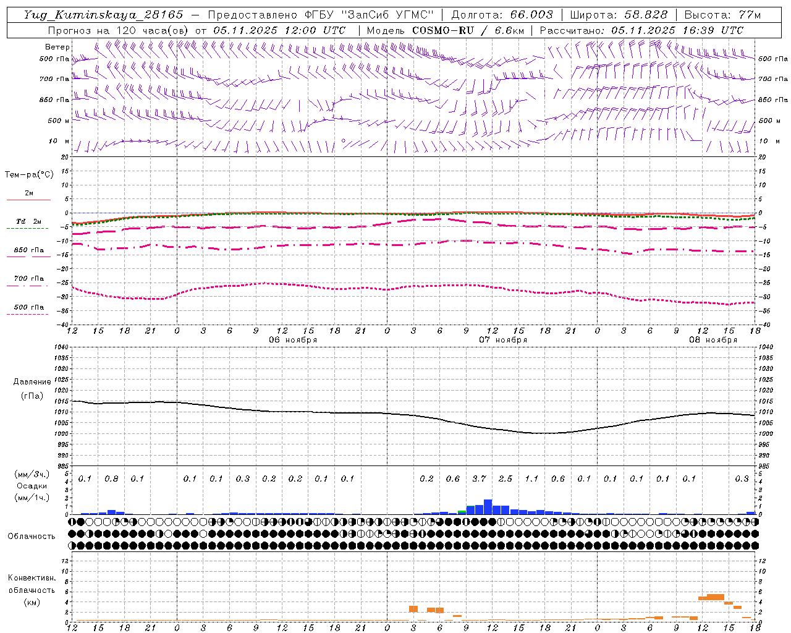Click the Давление pressure panel label

pos(32,382)
